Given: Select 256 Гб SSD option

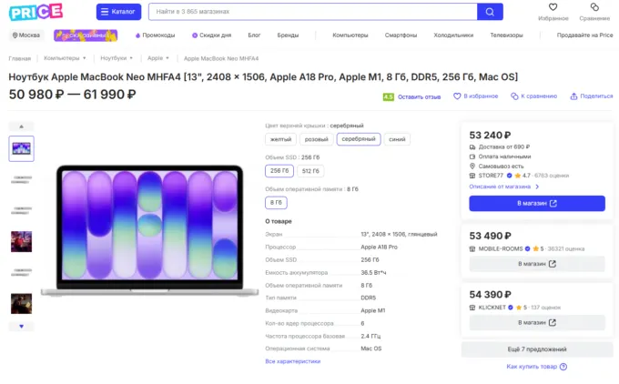Looking at the screenshot, I should 279,171.
